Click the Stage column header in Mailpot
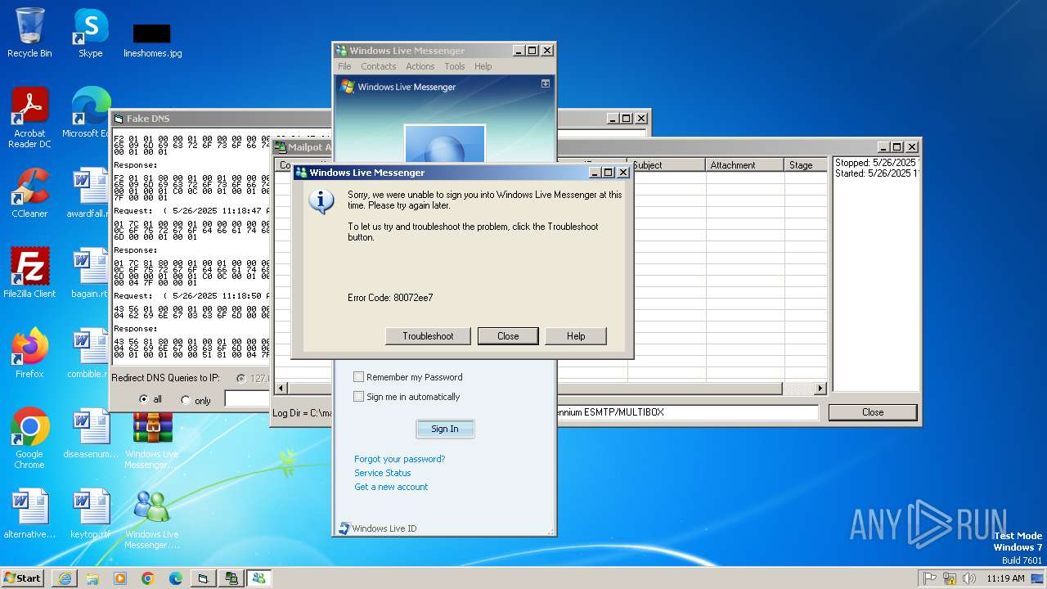 [x=805, y=165]
